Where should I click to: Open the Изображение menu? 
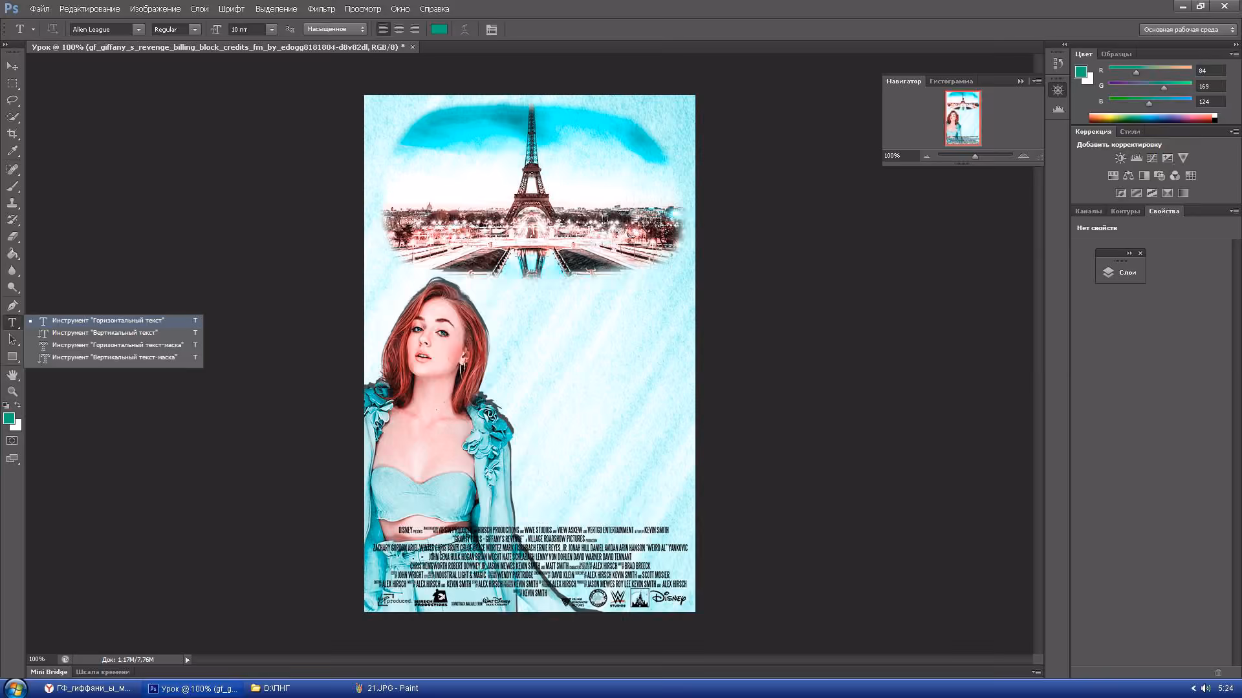[x=155, y=9]
